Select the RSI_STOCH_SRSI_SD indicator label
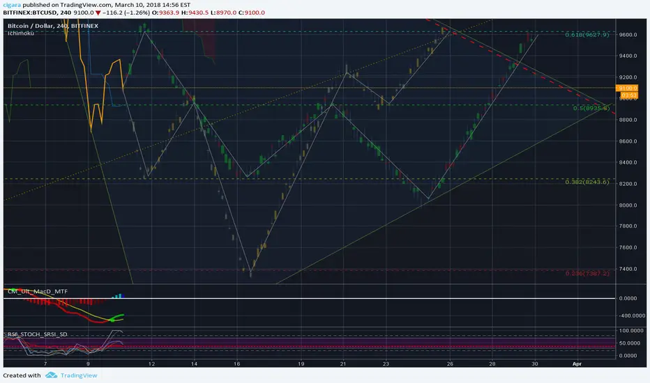650x383 pixels. (x=37, y=334)
